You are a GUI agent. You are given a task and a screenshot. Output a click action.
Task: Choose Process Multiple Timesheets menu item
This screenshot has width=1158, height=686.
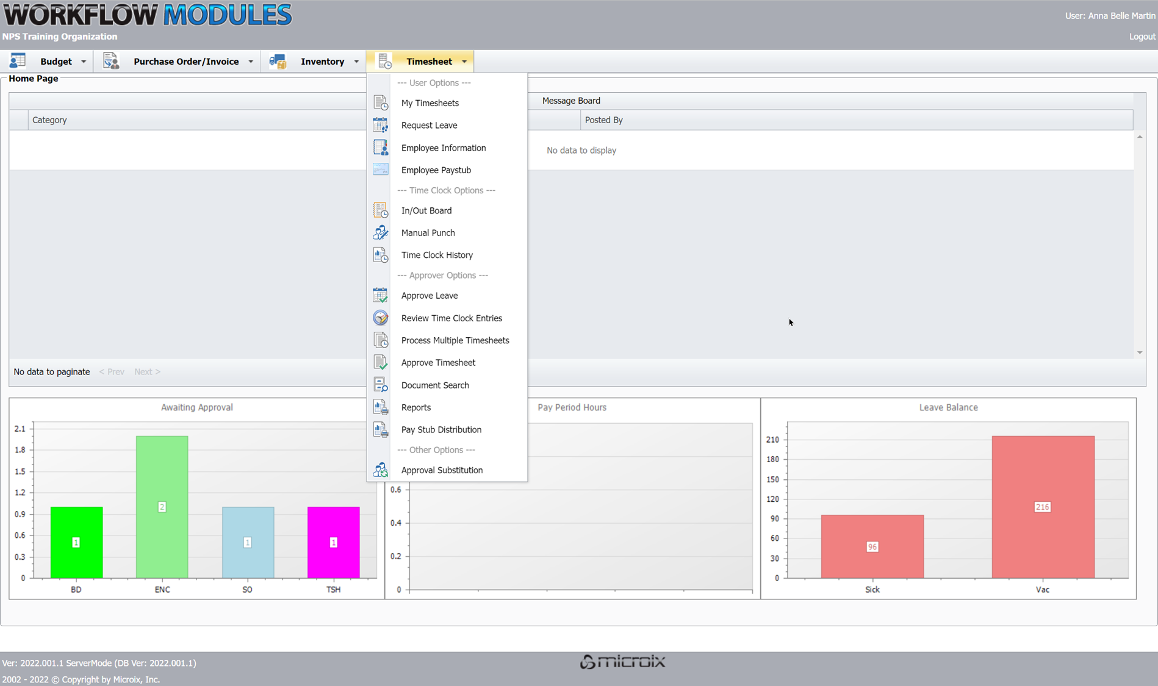[455, 340]
